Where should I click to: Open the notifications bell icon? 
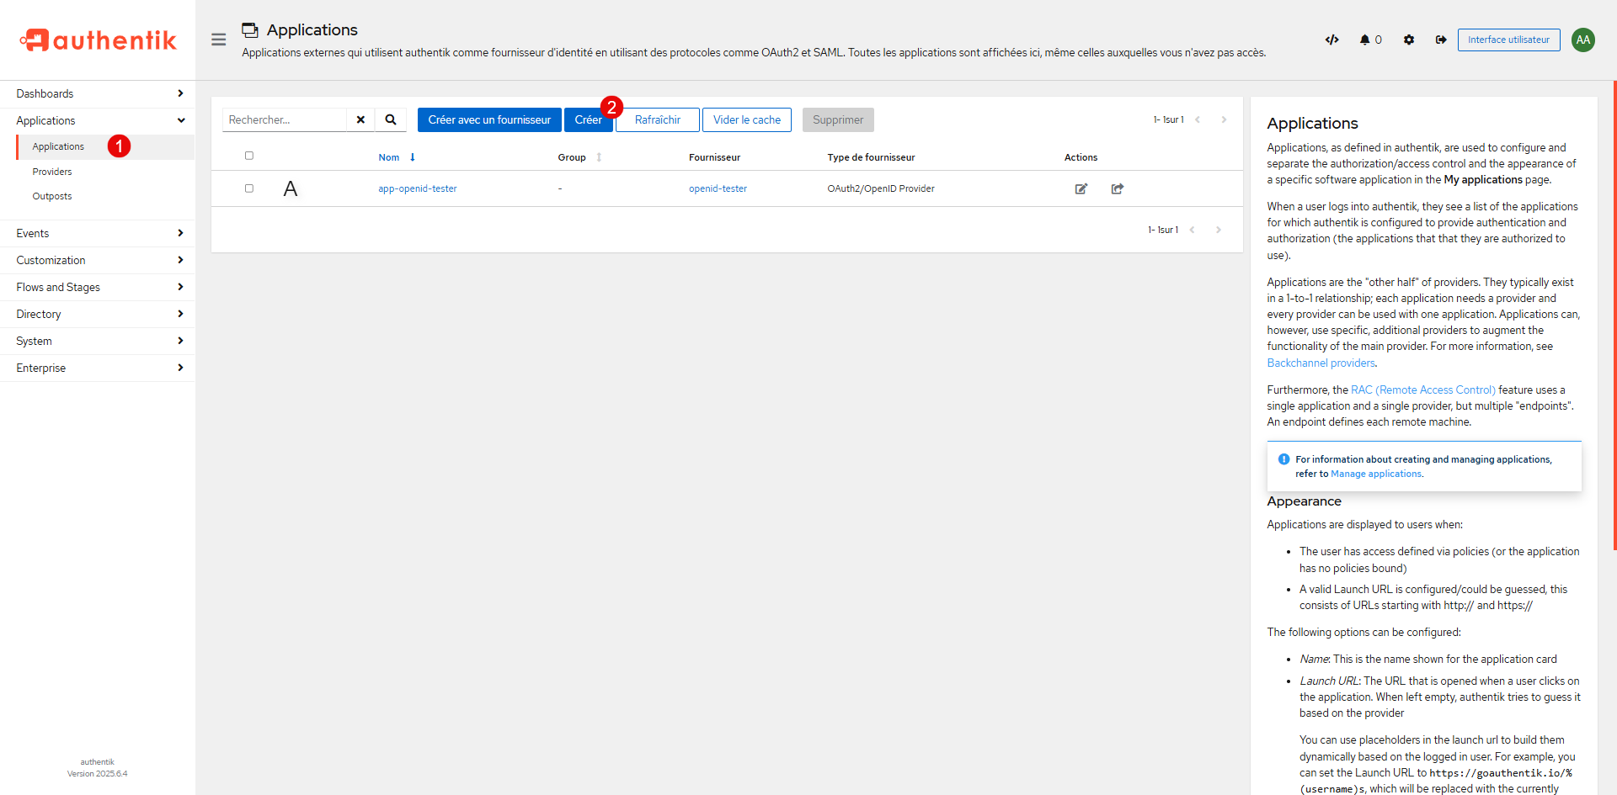point(1364,40)
